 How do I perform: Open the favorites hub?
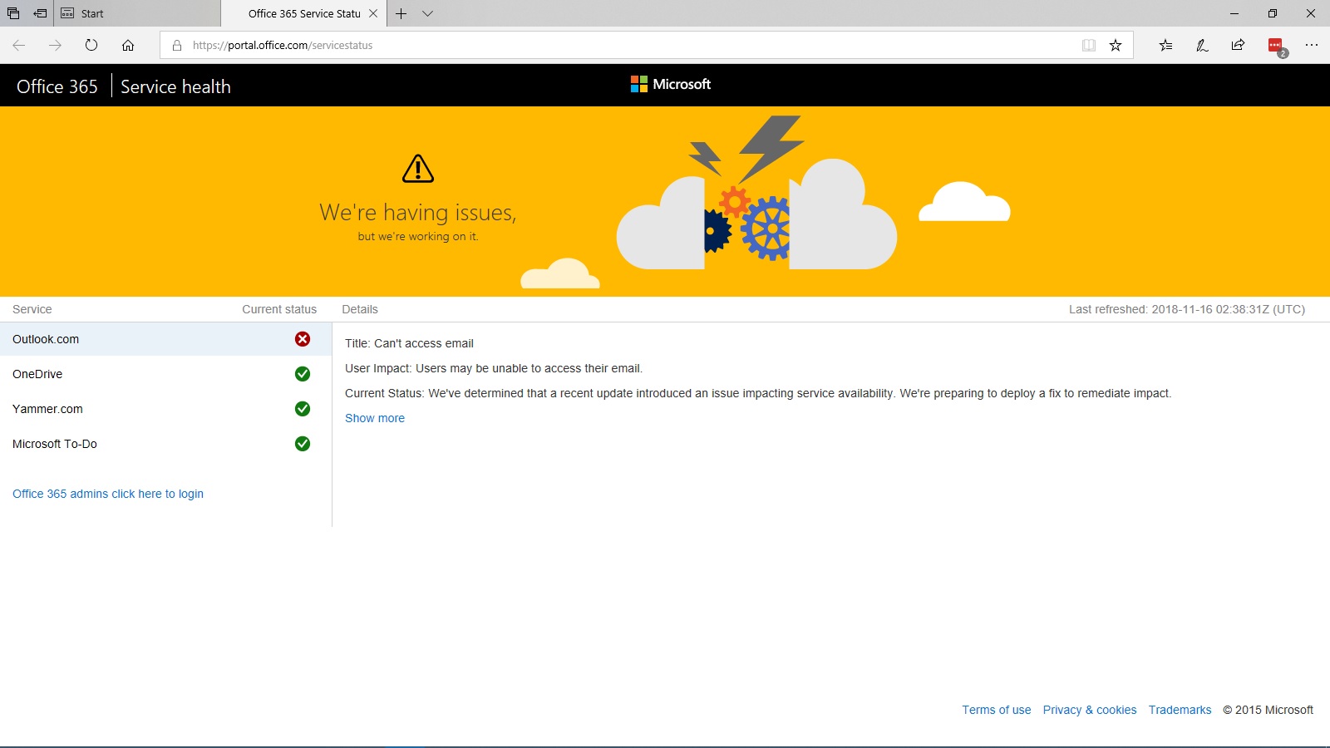pyautogui.click(x=1165, y=45)
